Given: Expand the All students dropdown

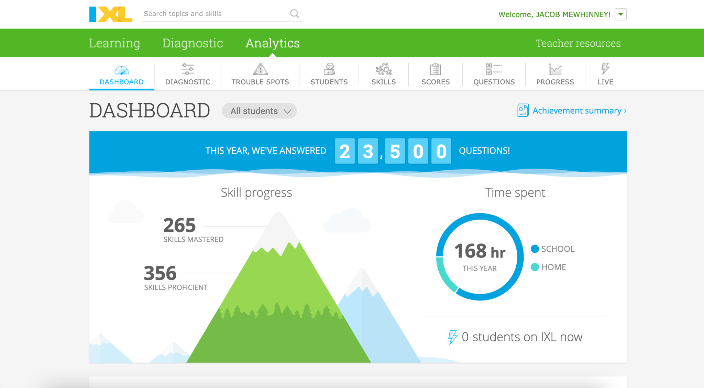Looking at the screenshot, I should 259,111.
